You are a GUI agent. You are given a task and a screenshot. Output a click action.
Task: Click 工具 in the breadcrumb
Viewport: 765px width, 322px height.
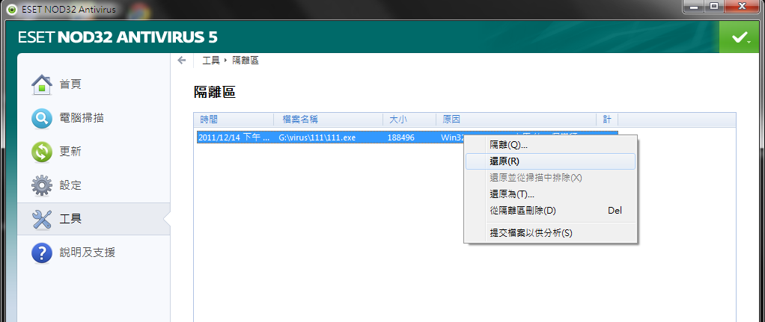210,61
